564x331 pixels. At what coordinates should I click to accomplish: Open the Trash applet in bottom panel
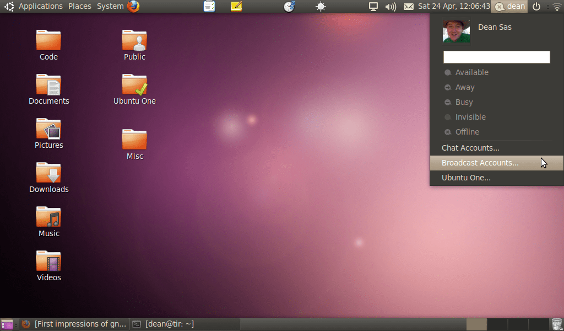point(557,324)
